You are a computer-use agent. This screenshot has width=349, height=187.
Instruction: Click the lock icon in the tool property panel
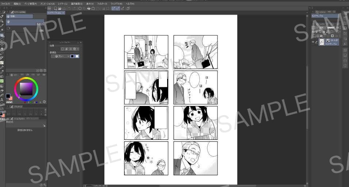click(x=44, y=126)
